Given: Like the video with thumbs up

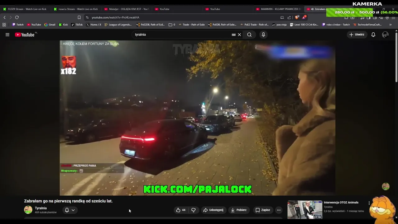Looking at the screenshot, I should [181, 210].
